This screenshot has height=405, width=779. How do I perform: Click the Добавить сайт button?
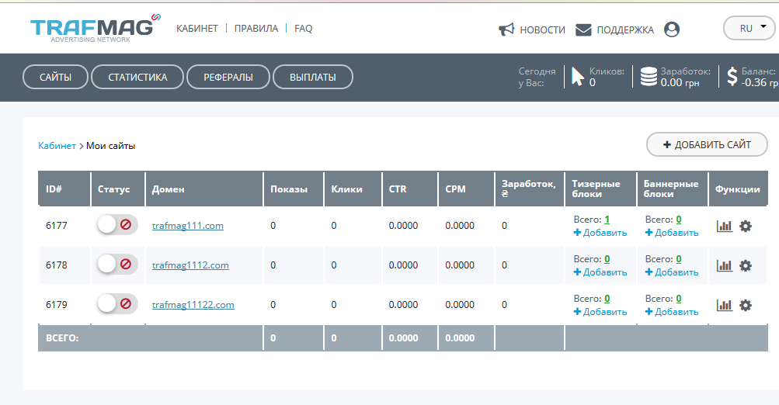(707, 144)
